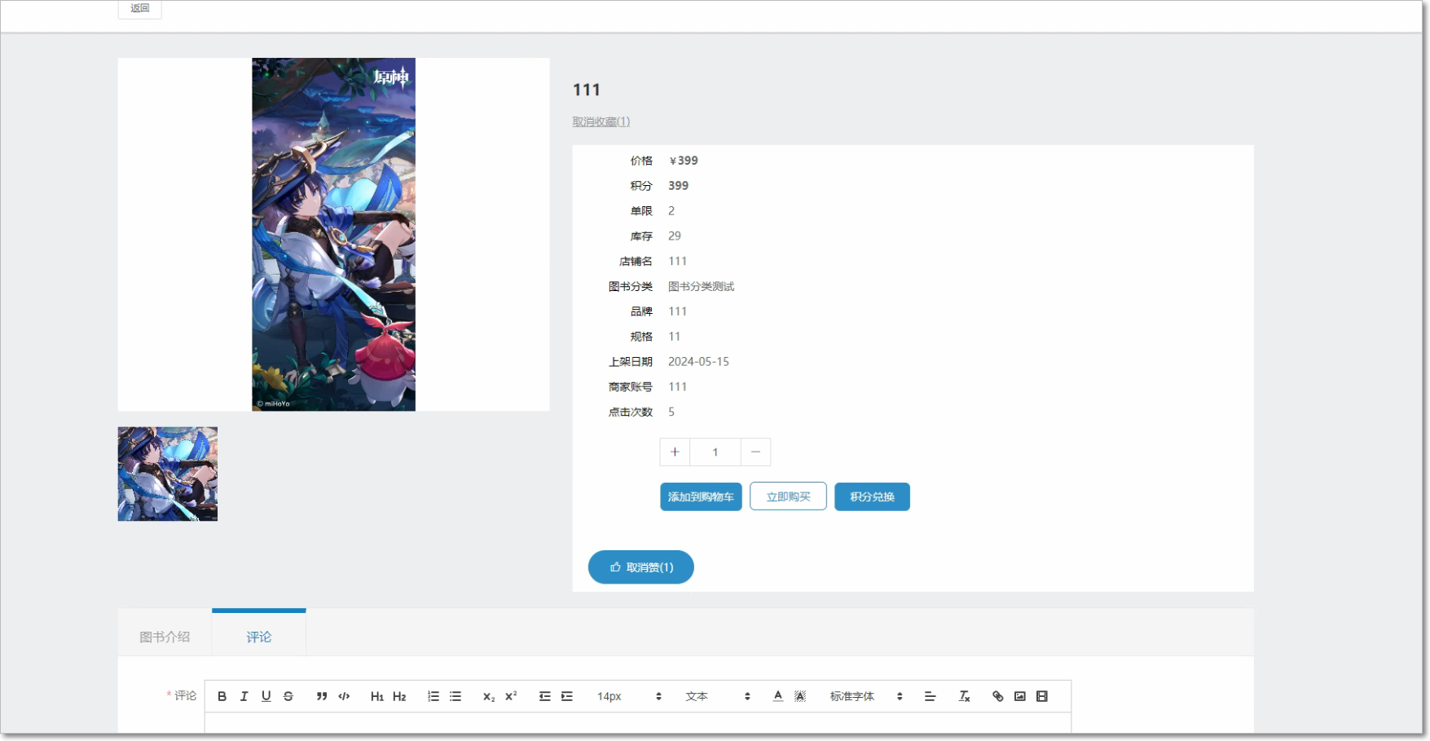Click the 取消收藏(1) unfavorite link
The image size is (1430, 741).
tap(601, 121)
